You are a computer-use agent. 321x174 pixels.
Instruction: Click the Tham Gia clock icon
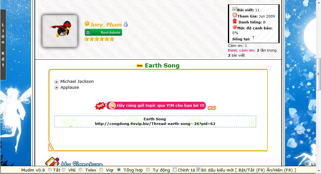[234, 15]
